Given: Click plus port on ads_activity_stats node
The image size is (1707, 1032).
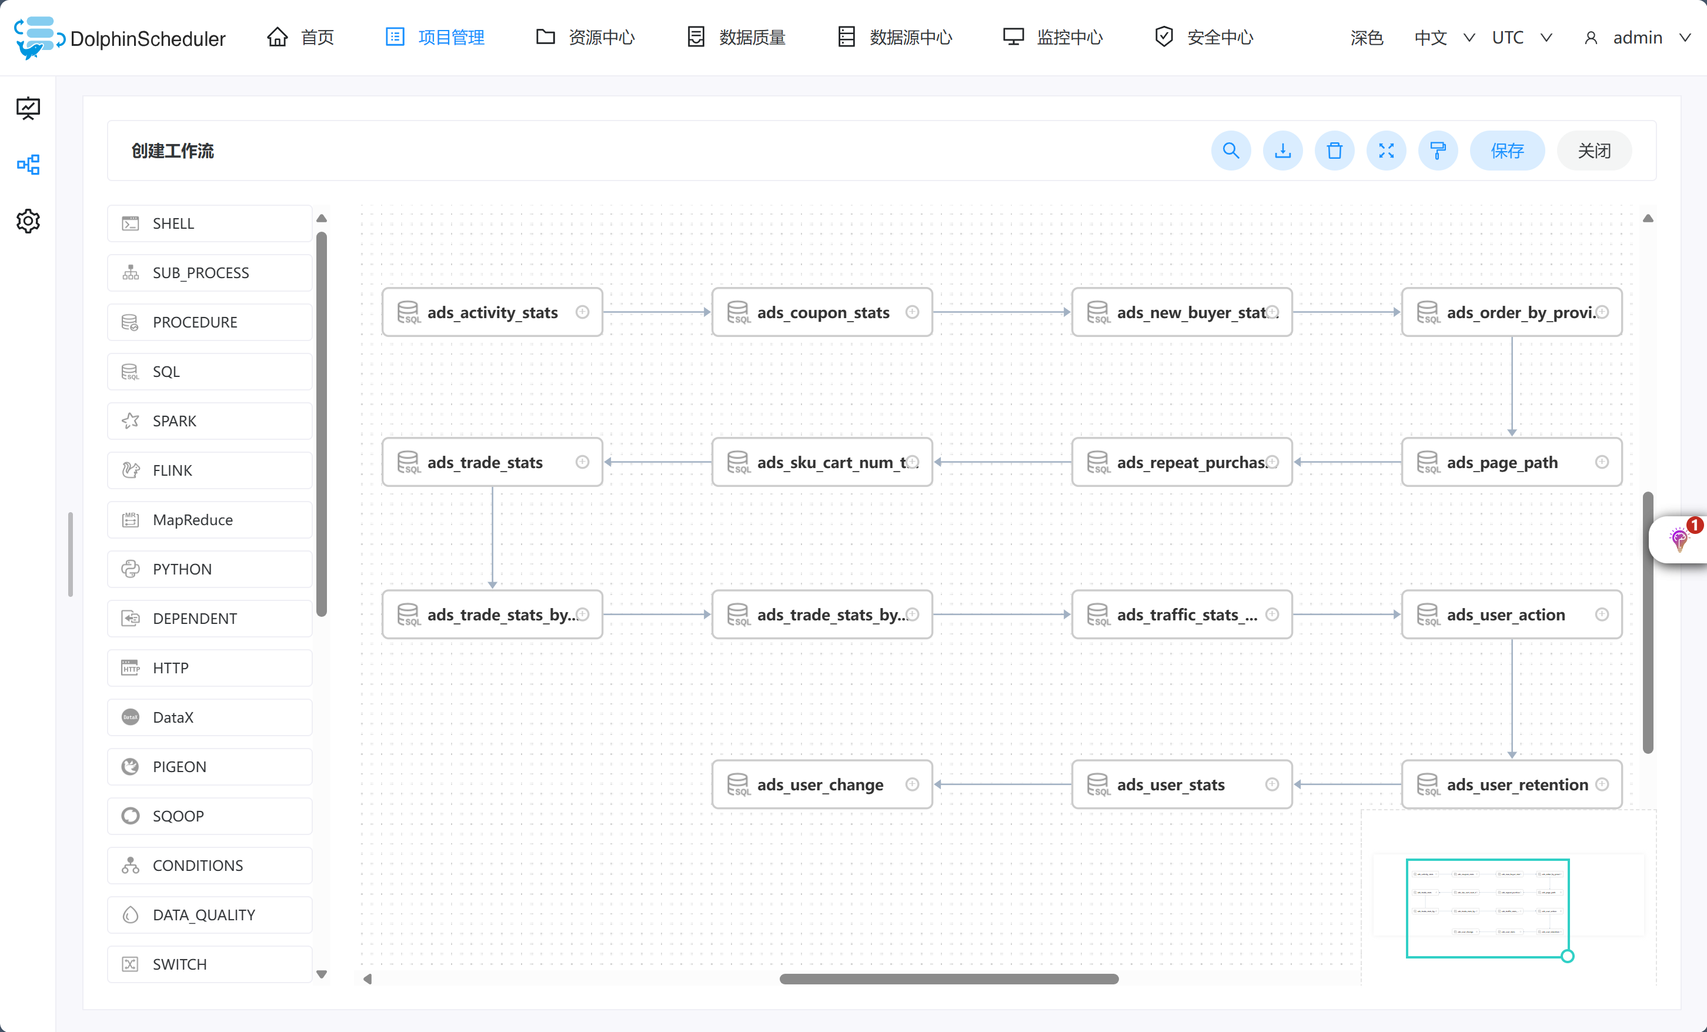Looking at the screenshot, I should click(x=583, y=312).
